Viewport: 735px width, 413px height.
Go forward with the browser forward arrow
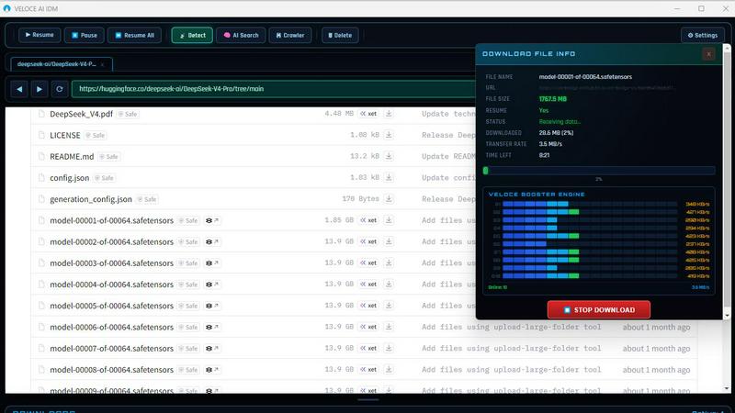[40, 89]
